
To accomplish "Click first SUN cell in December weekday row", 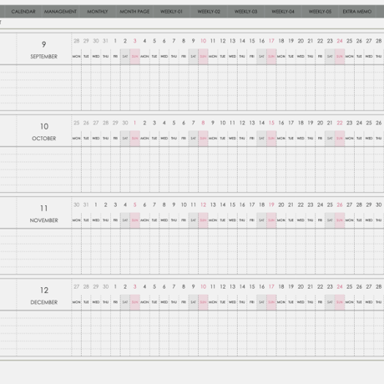I will pyautogui.click(x=135, y=302).
